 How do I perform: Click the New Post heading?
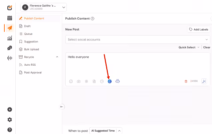click(72, 30)
